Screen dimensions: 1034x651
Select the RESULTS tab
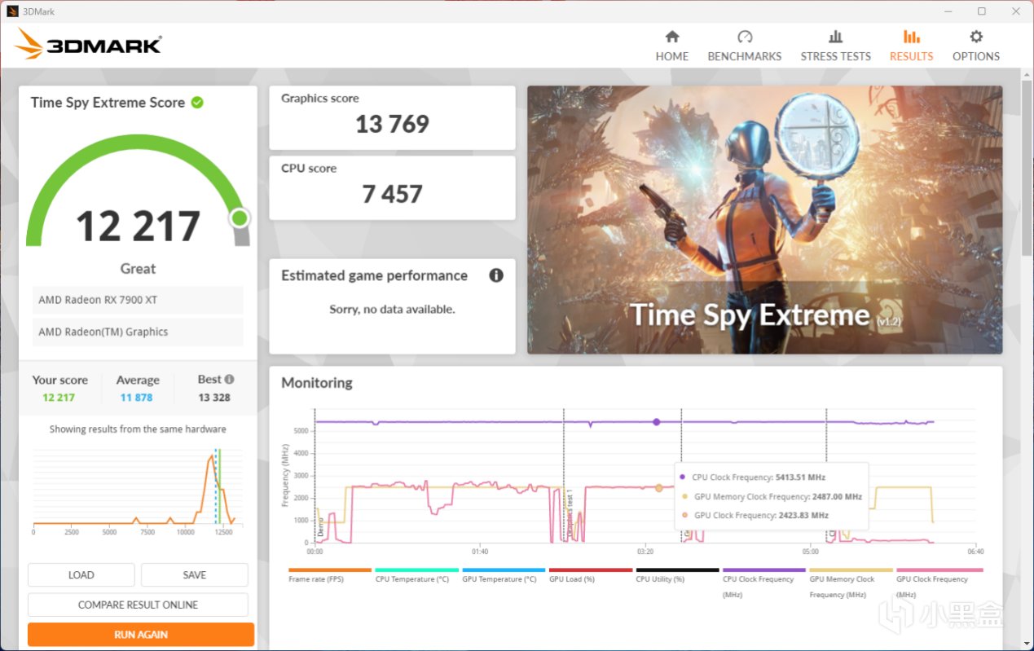coord(911,46)
